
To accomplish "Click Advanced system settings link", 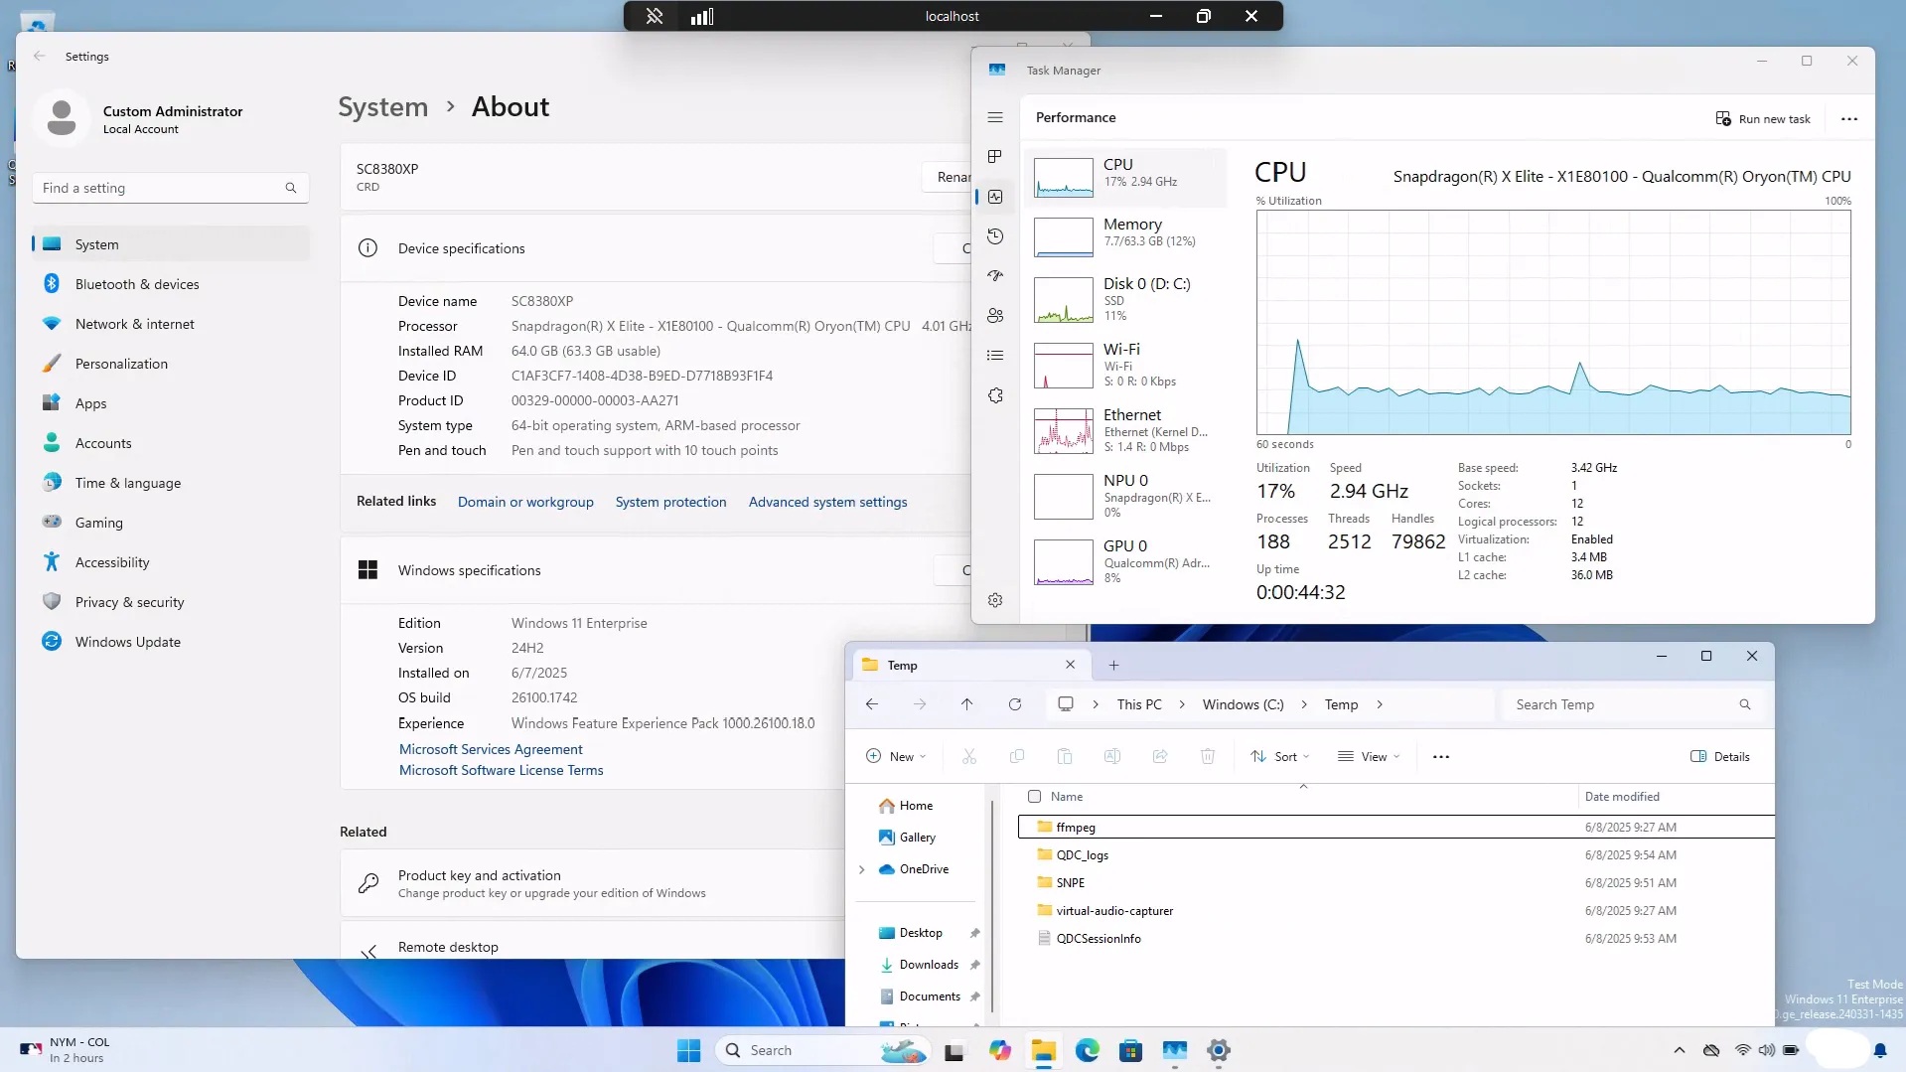I will click(x=827, y=502).
